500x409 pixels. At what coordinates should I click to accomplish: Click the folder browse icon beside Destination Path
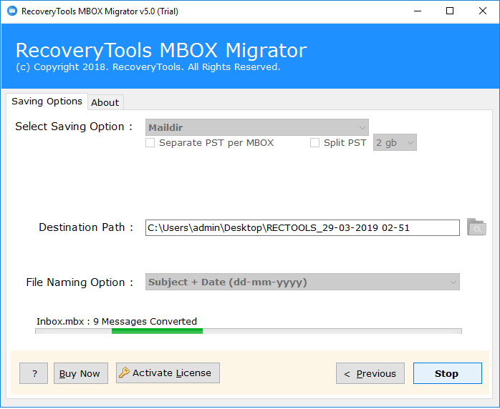tap(476, 227)
